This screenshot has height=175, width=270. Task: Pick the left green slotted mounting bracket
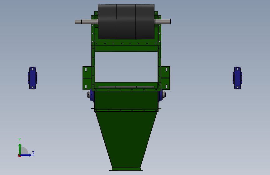point(87,78)
